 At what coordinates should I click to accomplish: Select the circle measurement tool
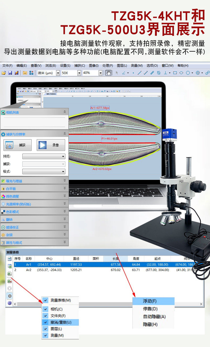coord(188,73)
